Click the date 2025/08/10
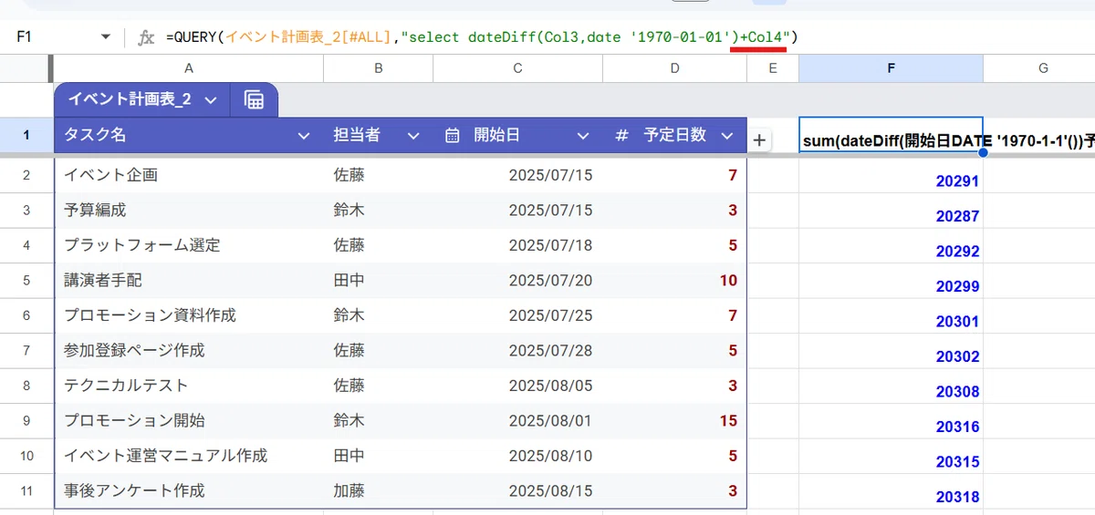Image resolution: width=1095 pixels, height=515 pixels. click(550, 456)
